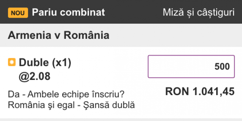242x121 pixels.
Task: Select the Da - Ambele echipe înscriu? line
Action: pyautogui.click(x=66, y=94)
